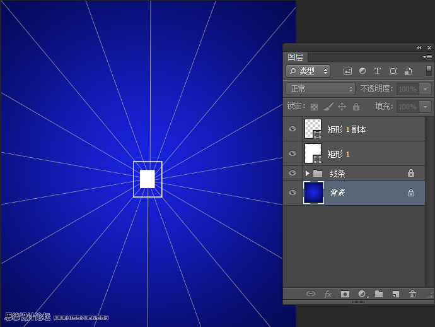The image size is (435, 327).
Task: Open the layers panel flyout menu
Action: [x=427, y=57]
